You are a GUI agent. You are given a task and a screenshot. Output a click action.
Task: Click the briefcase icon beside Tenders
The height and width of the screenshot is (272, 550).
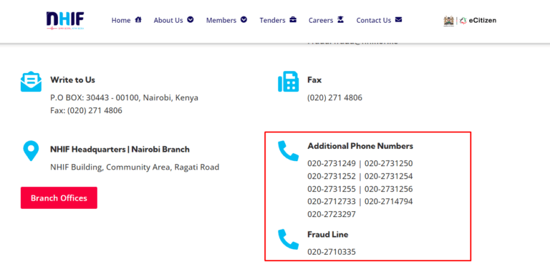(x=293, y=19)
